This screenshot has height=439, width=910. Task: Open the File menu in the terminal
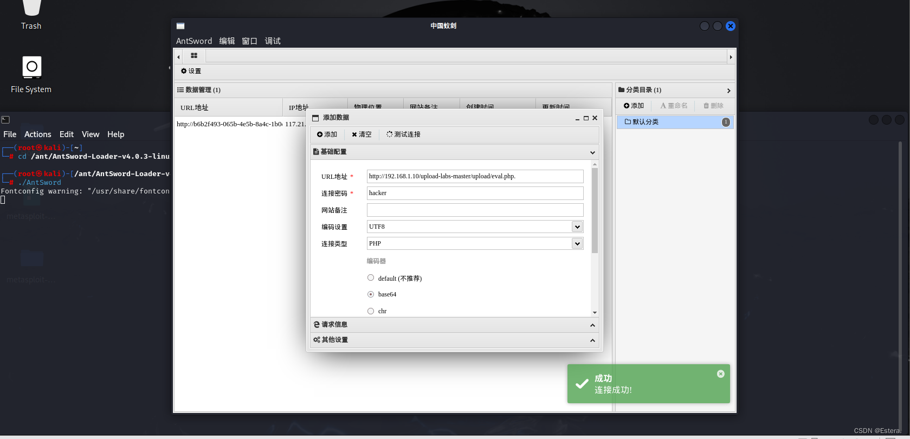coord(10,134)
